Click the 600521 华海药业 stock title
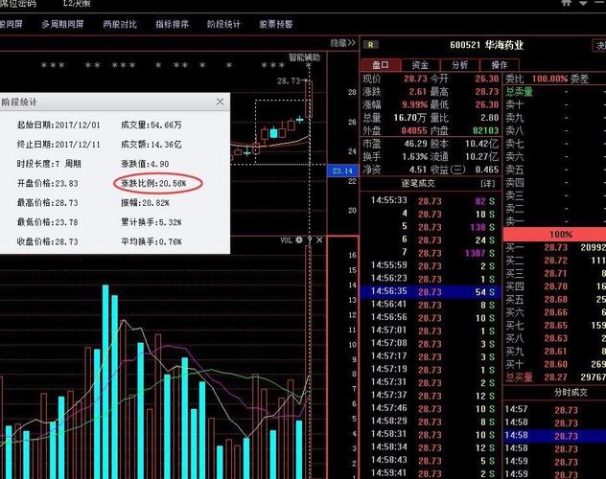 pyautogui.click(x=486, y=45)
